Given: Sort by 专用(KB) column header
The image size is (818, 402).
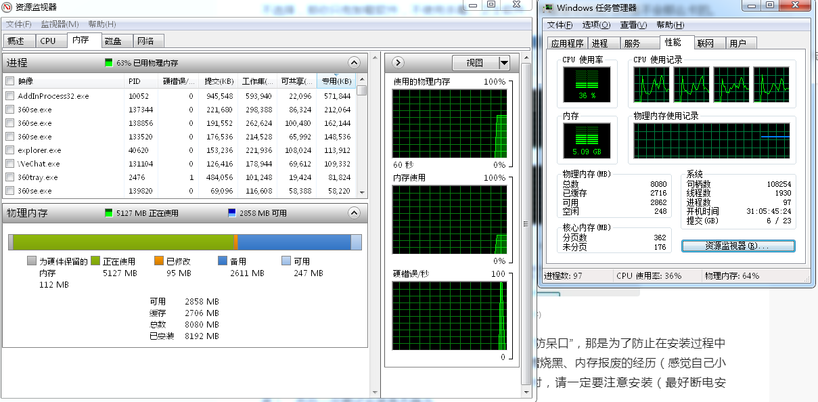Looking at the screenshot, I should pos(336,81).
